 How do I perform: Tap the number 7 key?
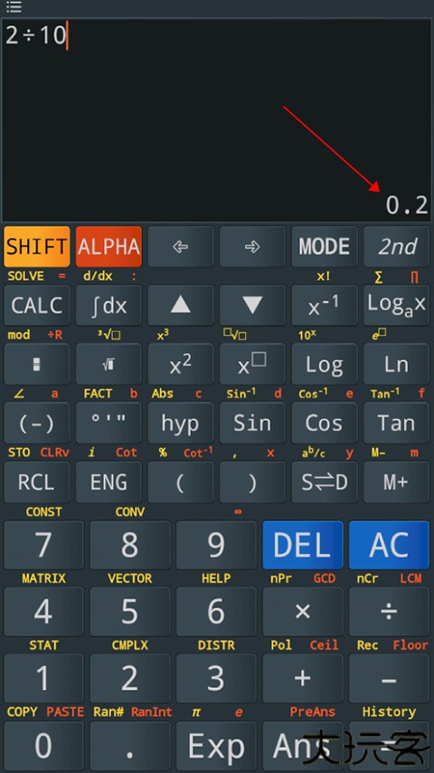pos(43,545)
